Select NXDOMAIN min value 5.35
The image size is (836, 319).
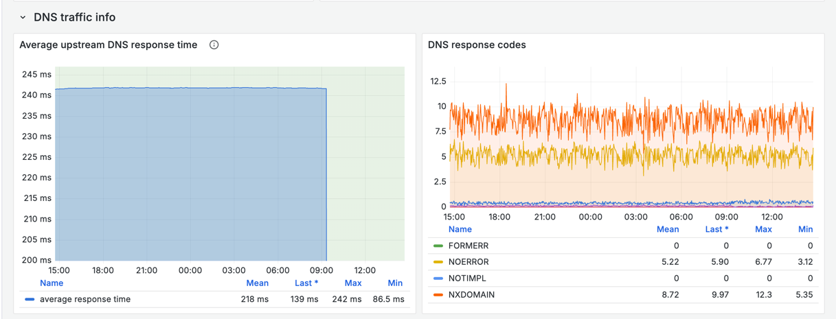tap(804, 295)
